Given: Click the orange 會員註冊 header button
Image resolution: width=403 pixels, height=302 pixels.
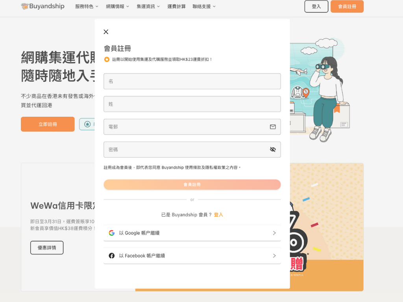Looking at the screenshot, I should pos(347,6).
